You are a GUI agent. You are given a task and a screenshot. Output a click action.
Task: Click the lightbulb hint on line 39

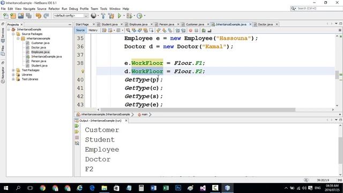pos(83,71)
